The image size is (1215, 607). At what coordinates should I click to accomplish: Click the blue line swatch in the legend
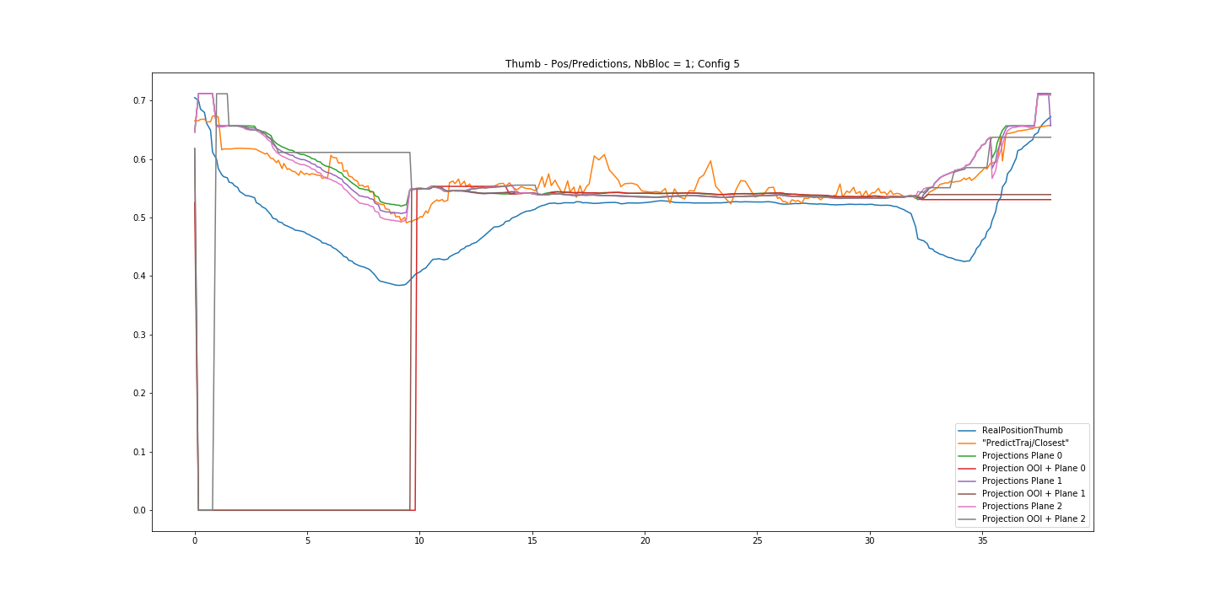968,430
